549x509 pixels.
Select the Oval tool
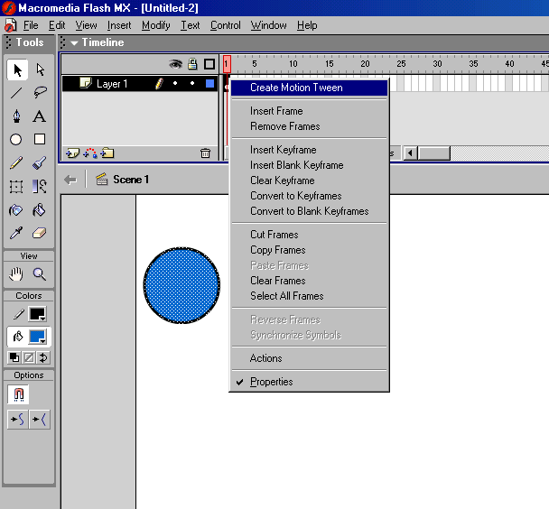pyautogui.click(x=16, y=140)
